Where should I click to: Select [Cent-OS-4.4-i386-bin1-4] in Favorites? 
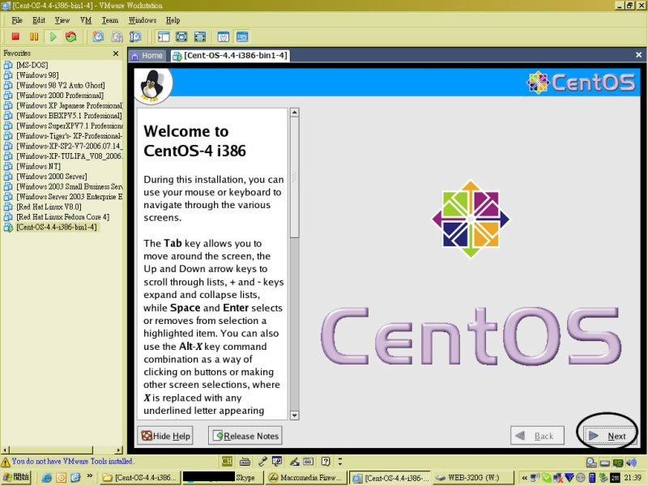pyautogui.click(x=57, y=228)
